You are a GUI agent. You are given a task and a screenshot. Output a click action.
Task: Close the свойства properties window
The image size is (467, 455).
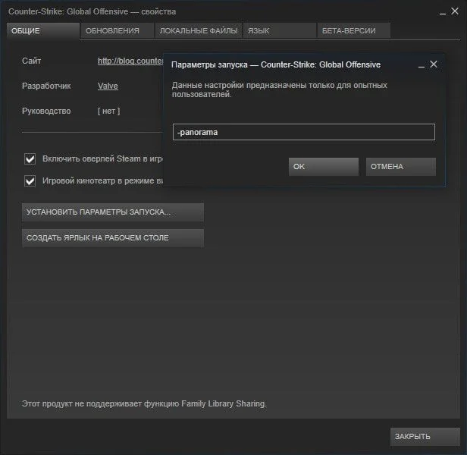455,11
